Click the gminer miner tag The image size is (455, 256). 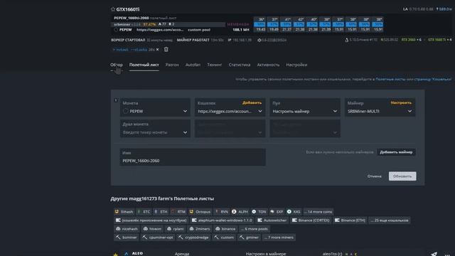point(249,237)
